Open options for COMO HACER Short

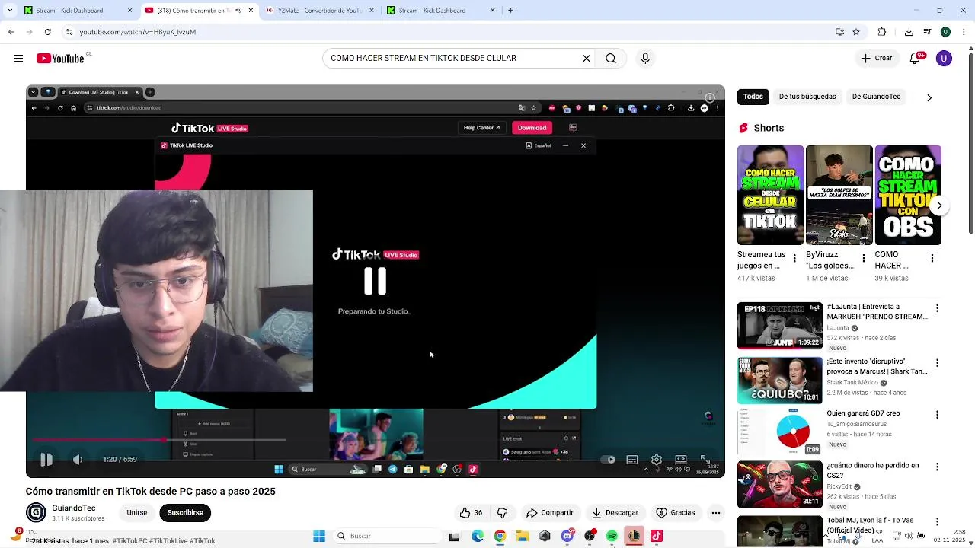(x=932, y=259)
